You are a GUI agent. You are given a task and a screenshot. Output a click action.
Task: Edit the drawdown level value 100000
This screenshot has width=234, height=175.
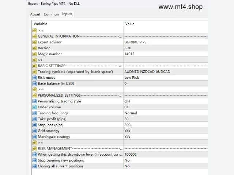click(131, 154)
